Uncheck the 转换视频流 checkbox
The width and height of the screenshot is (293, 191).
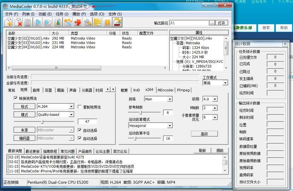click(x=16, y=98)
